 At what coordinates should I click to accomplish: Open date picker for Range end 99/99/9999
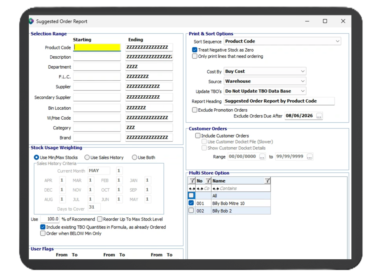[x=310, y=157]
